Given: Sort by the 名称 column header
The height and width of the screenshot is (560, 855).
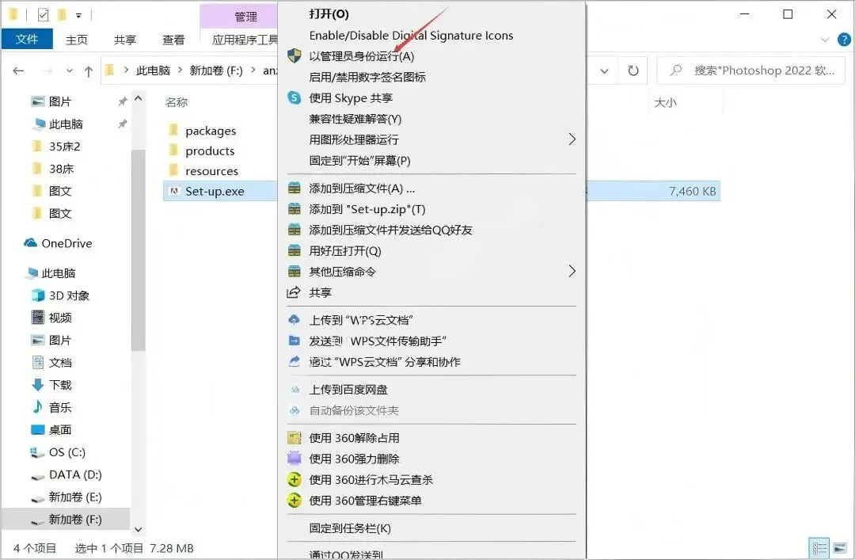Looking at the screenshot, I should 176,102.
